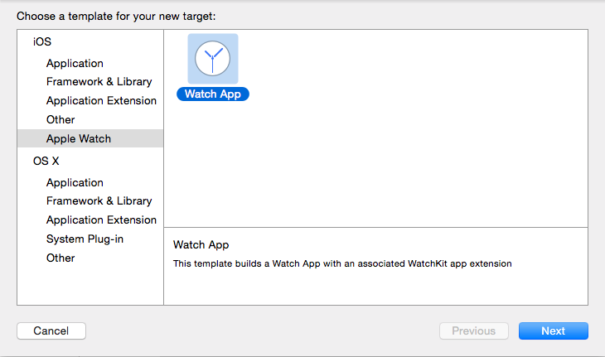Click the WatchKit template description text
The image size is (605, 357).
tap(342, 264)
